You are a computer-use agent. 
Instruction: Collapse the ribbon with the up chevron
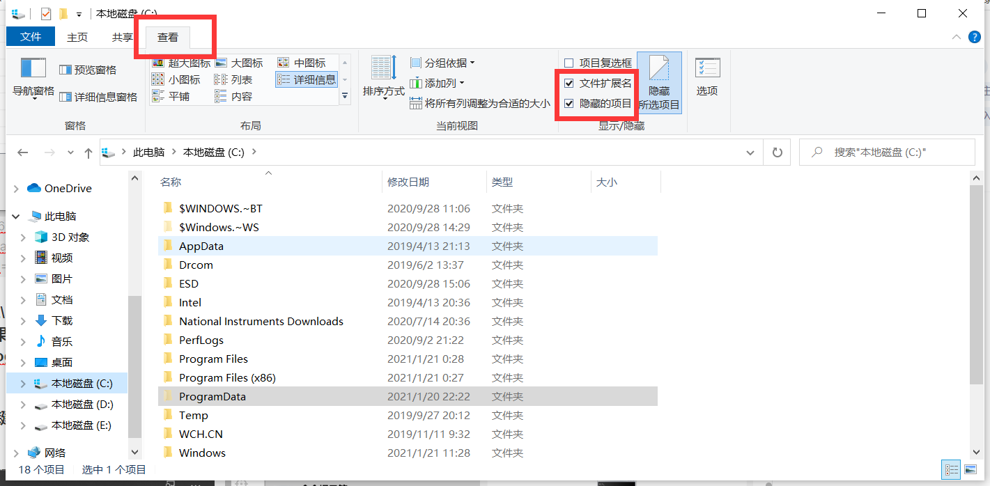click(x=958, y=38)
